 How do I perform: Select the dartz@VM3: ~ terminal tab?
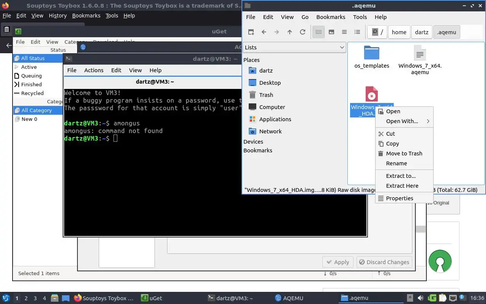point(154,82)
